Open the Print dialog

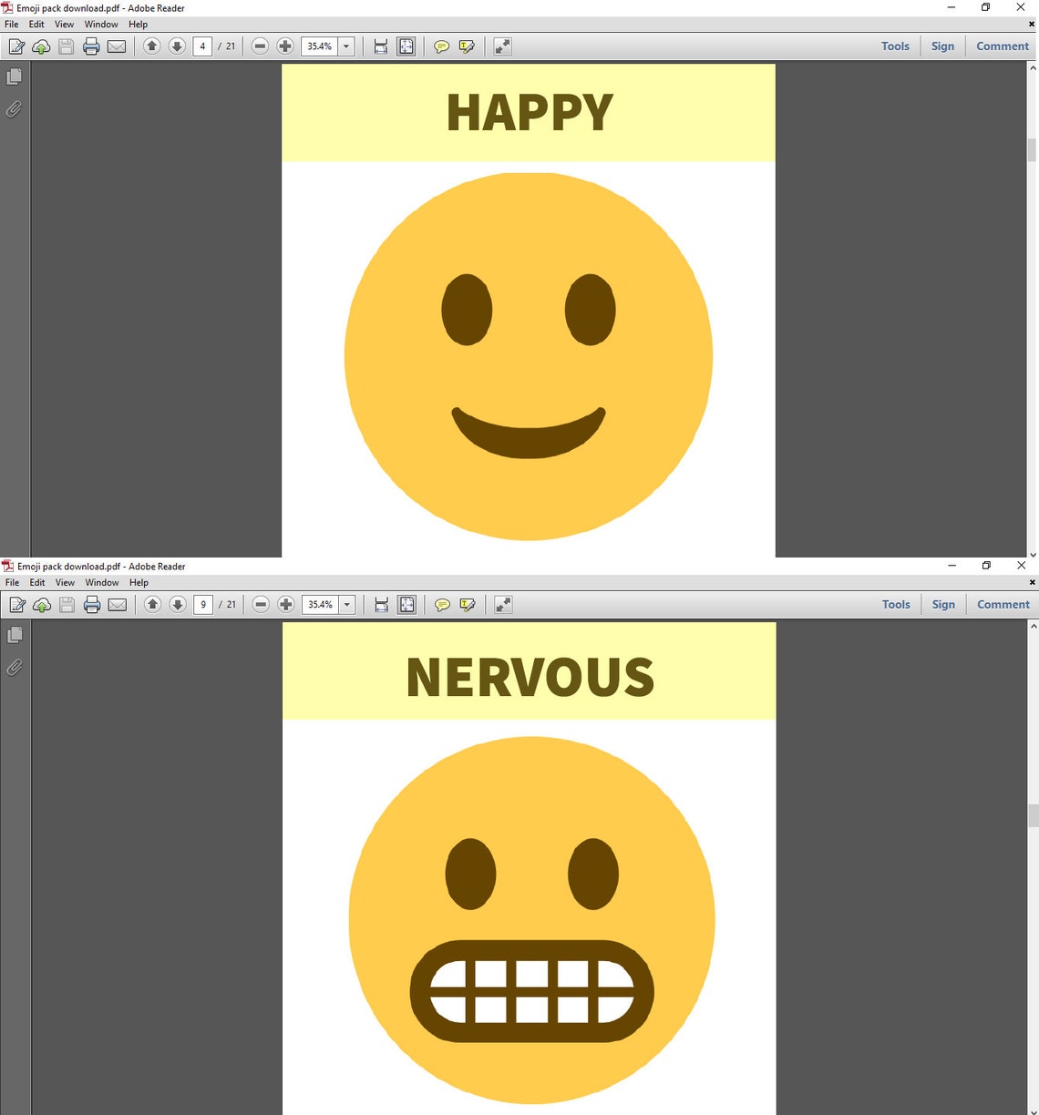(x=91, y=46)
